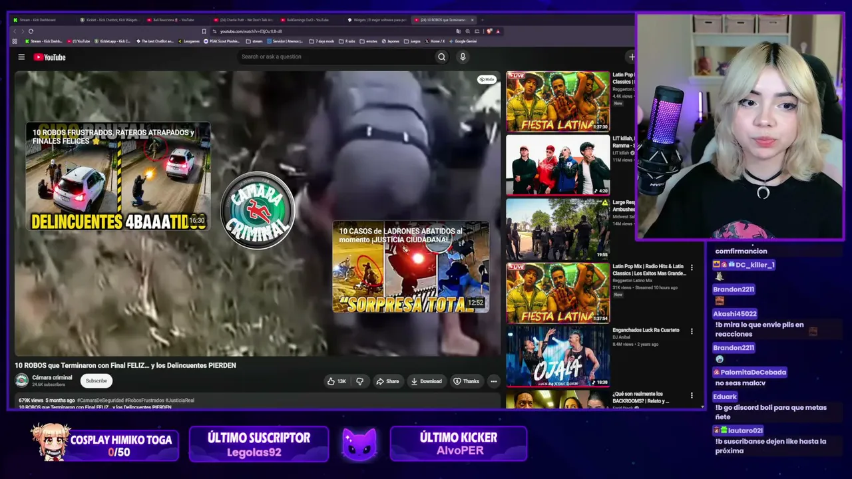
Task: Like the video with thumbs-up 13K
Action: pos(336,381)
